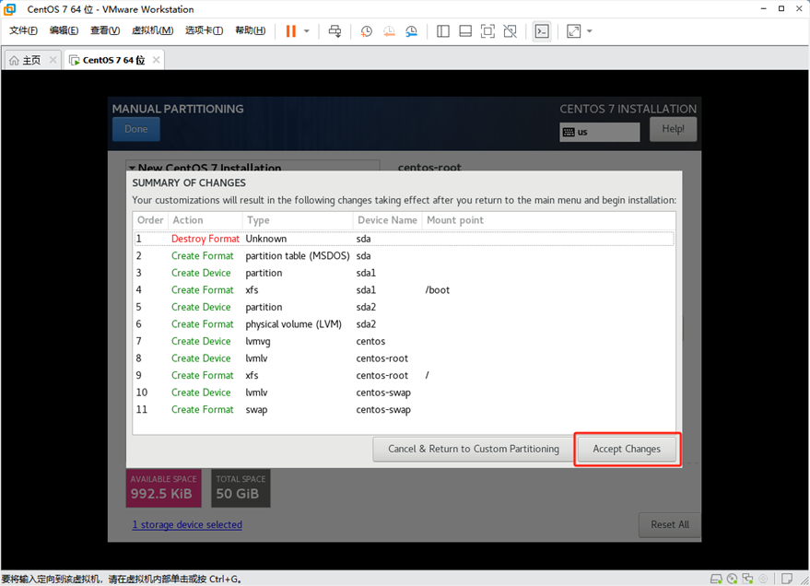The height and width of the screenshot is (586, 810).
Task: Select row 10 Create Device lvmlv centos-swap
Action: point(404,393)
